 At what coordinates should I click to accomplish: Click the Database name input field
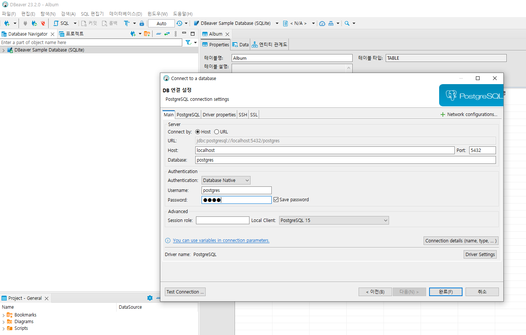pos(346,160)
